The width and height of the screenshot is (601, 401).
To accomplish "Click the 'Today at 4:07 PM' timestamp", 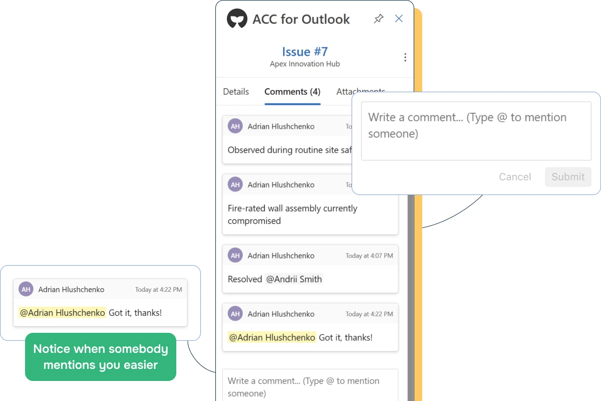I will coord(369,256).
